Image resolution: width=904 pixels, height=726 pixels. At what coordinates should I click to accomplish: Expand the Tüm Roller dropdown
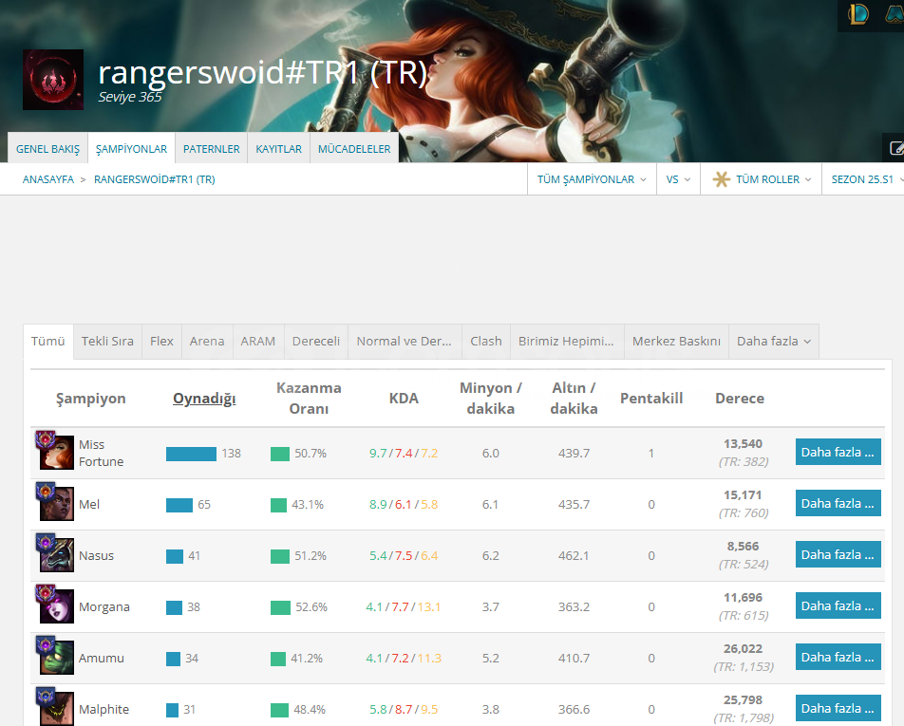(x=762, y=179)
